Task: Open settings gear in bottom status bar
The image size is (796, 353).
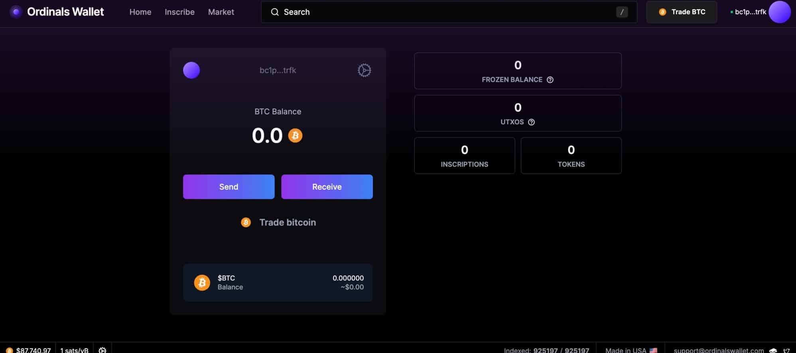Action: (x=102, y=350)
